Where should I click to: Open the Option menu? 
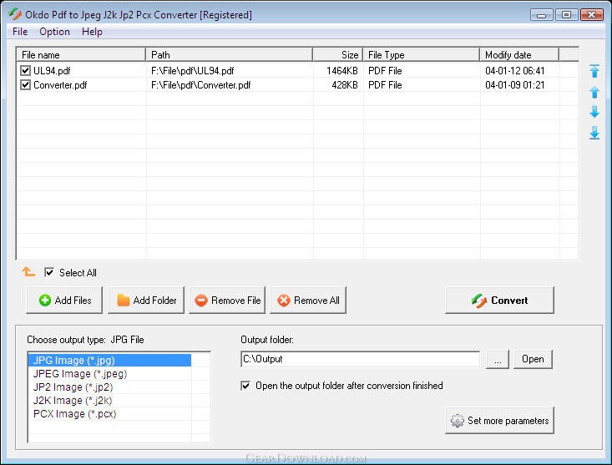click(54, 32)
